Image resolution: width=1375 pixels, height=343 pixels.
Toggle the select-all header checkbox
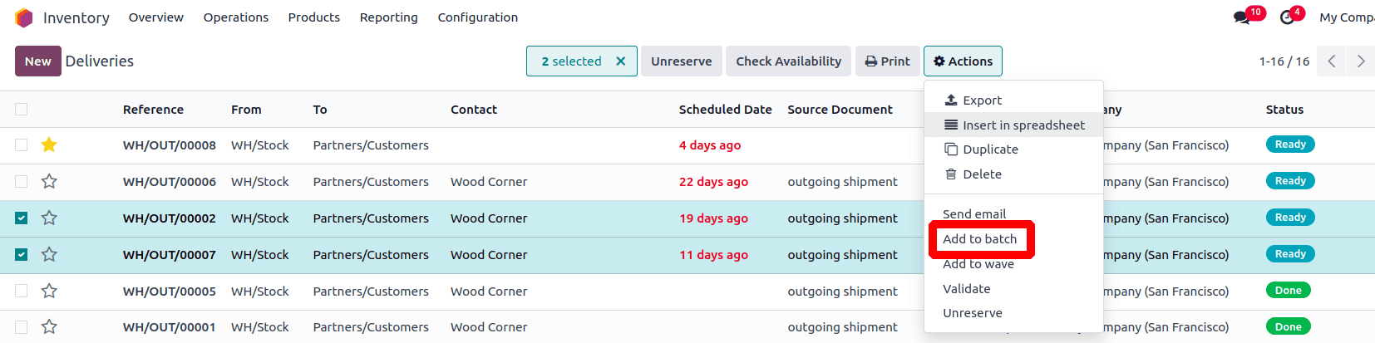click(22, 110)
